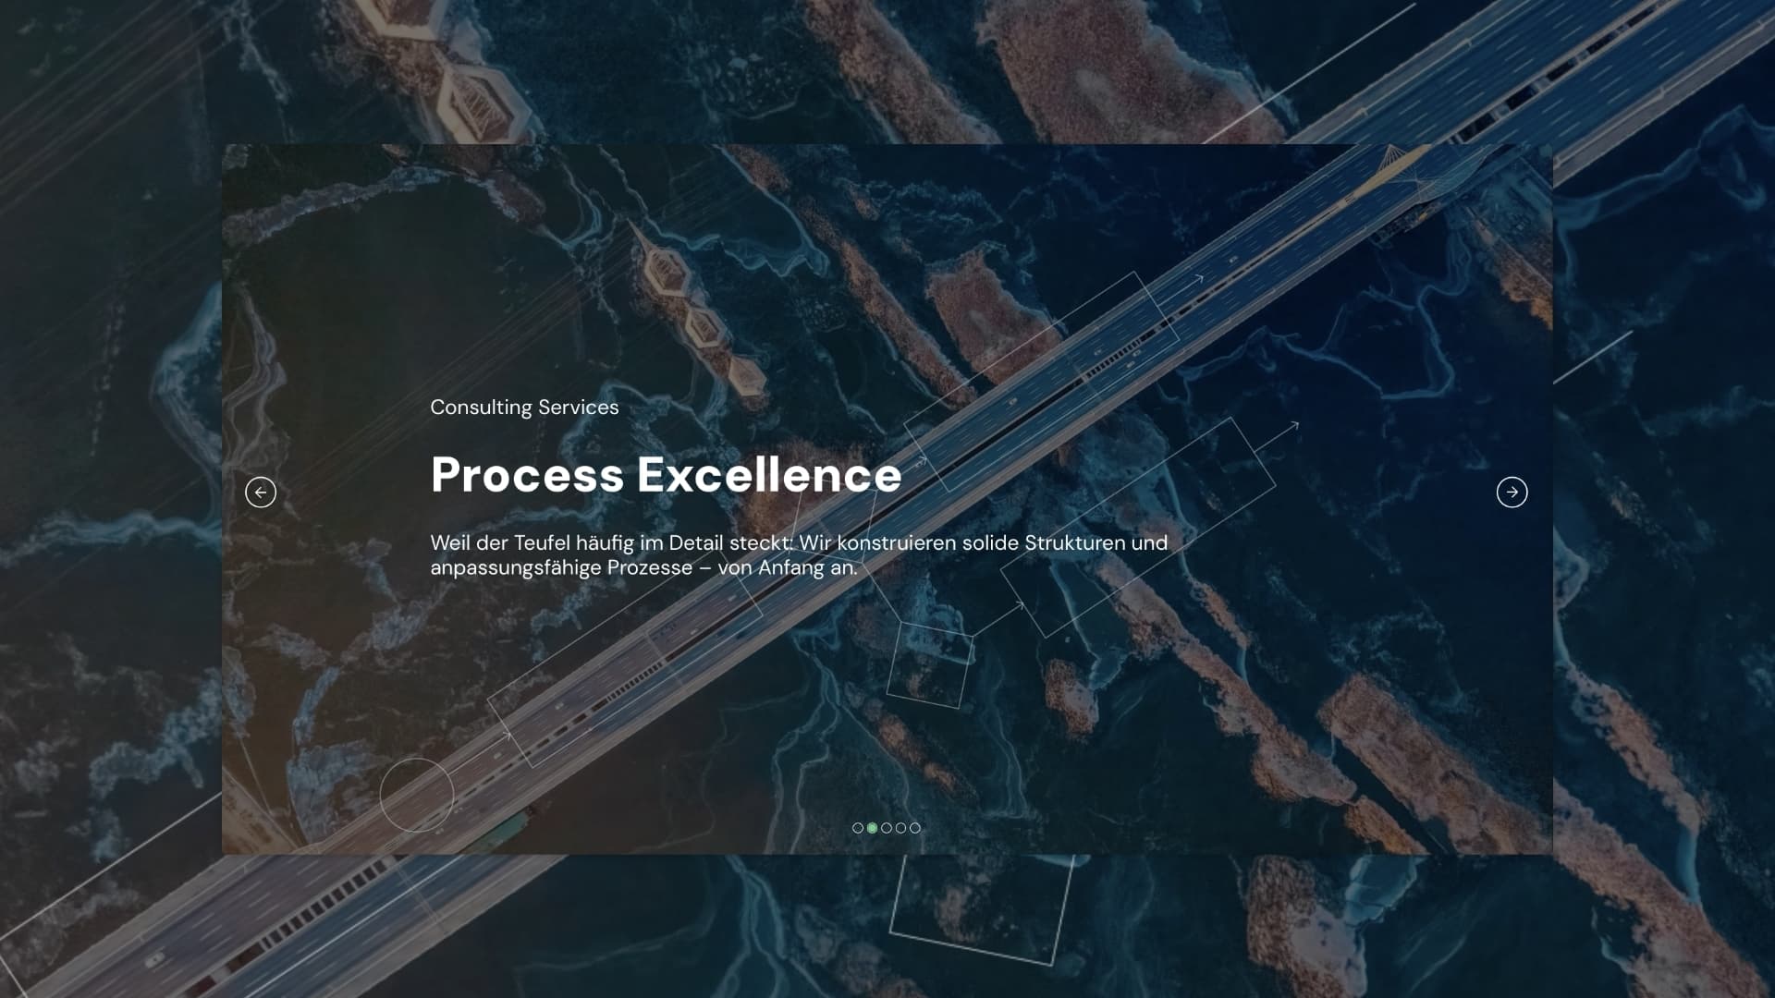The width and height of the screenshot is (1775, 998).
Task: Click the word 'Consulting' above the title
Action: (x=481, y=408)
